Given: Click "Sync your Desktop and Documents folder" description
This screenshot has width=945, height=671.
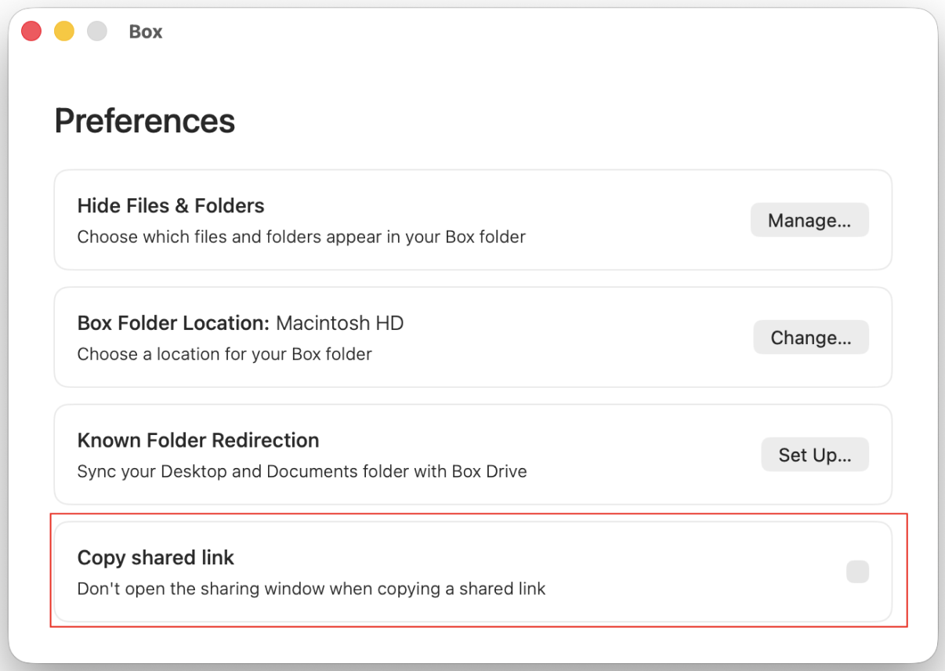Looking at the screenshot, I should pyautogui.click(x=302, y=472).
